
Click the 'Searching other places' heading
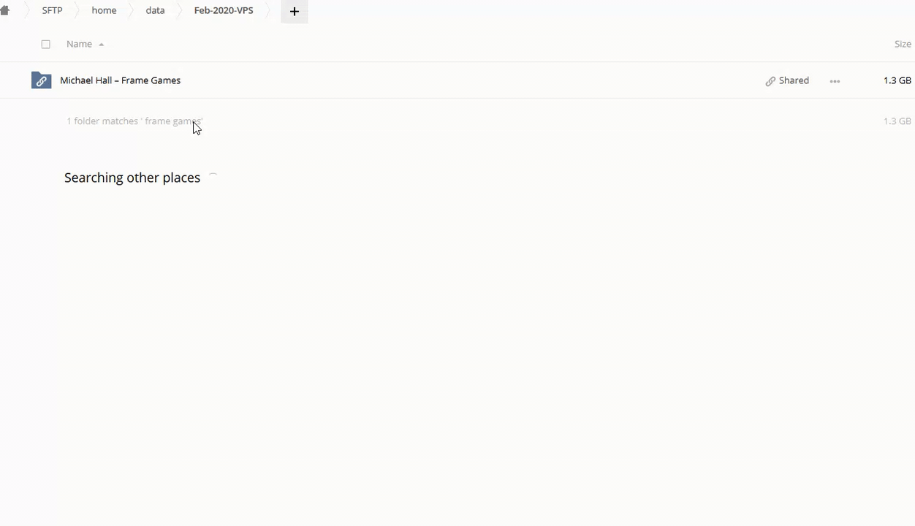pyautogui.click(x=132, y=178)
